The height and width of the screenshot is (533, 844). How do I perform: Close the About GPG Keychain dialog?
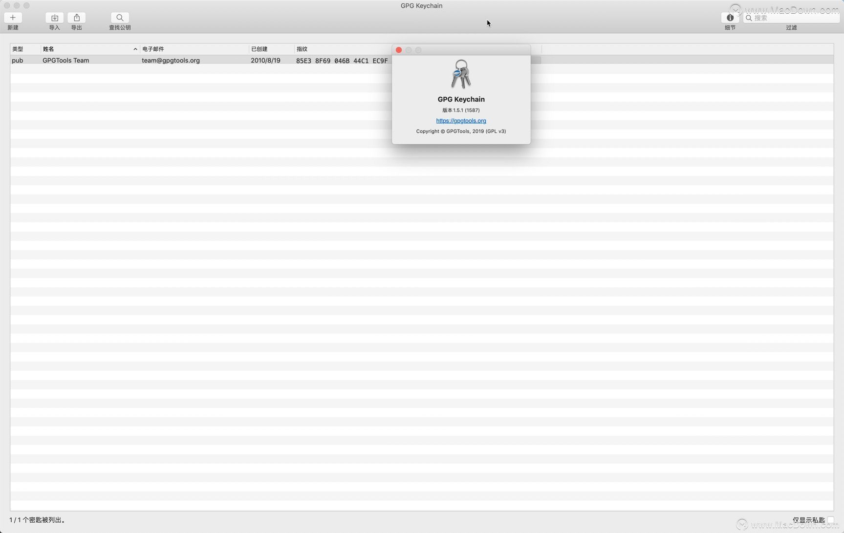tap(399, 50)
